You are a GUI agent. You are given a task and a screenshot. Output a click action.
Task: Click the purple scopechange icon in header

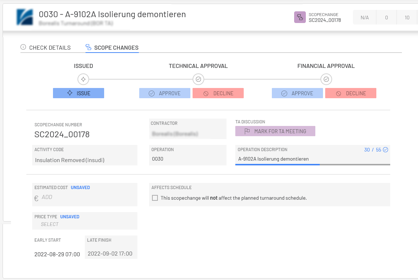[x=300, y=17]
